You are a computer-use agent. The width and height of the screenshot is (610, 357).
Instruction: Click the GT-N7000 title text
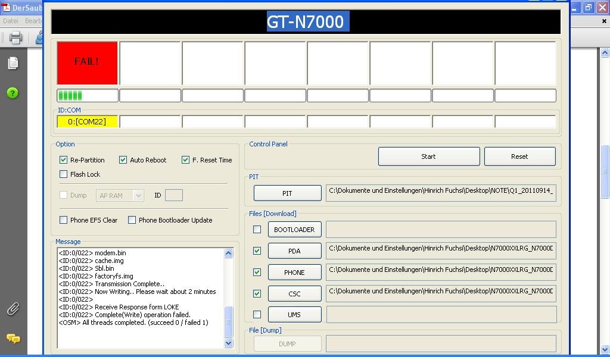[x=306, y=22]
